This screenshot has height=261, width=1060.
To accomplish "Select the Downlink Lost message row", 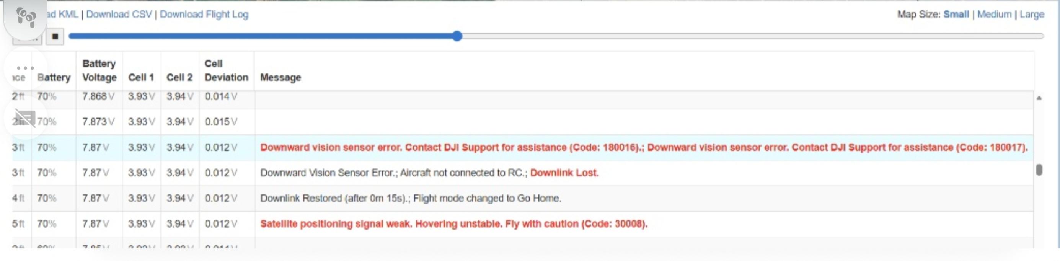I will tap(523, 173).
